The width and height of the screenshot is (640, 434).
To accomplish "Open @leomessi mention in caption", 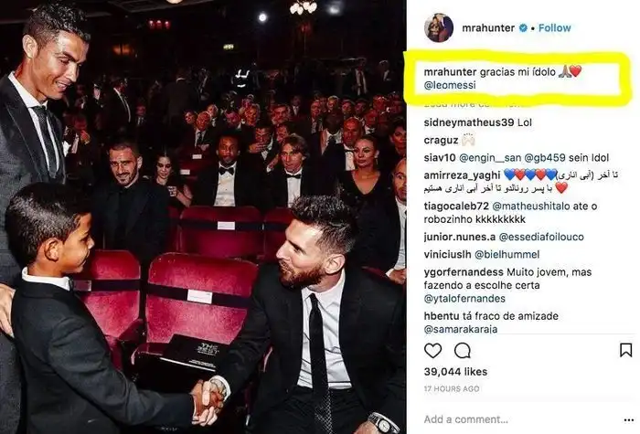I will [x=450, y=85].
